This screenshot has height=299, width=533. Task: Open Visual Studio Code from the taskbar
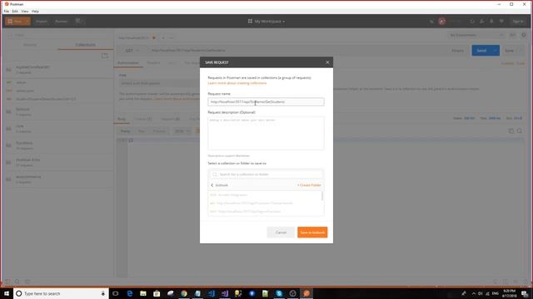[x=211, y=293]
